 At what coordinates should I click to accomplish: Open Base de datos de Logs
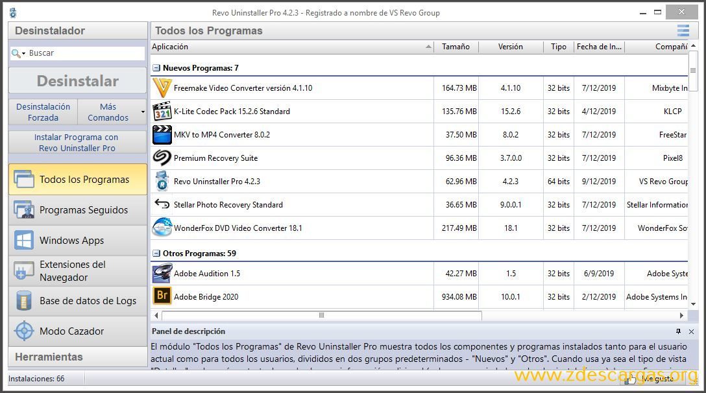pyautogui.click(x=78, y=301)
